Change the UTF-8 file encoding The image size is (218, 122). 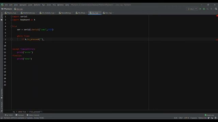click(x=186, y=118)
